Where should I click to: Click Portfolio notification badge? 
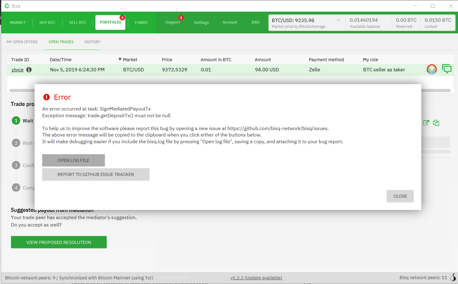click(x=122, y=18)
